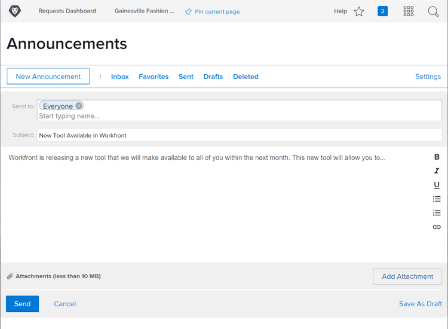The height and width of the screenshot is (329, 448).
Task: Click the Help link in header
Action: click(x=340, y=11)
